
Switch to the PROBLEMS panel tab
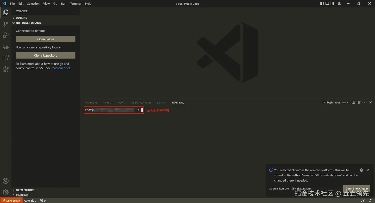click(91, 103)
